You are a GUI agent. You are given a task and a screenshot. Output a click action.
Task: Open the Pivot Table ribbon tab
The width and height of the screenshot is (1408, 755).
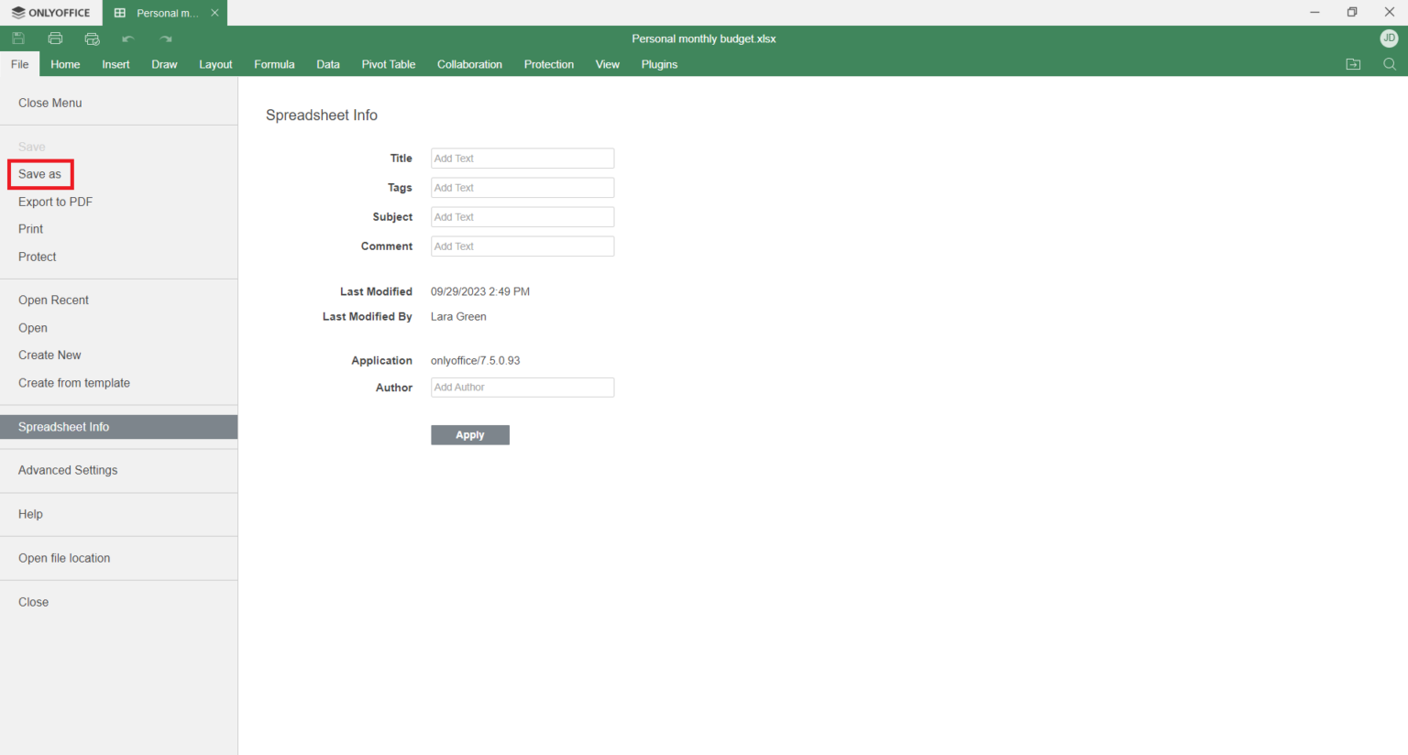[388, 64]
